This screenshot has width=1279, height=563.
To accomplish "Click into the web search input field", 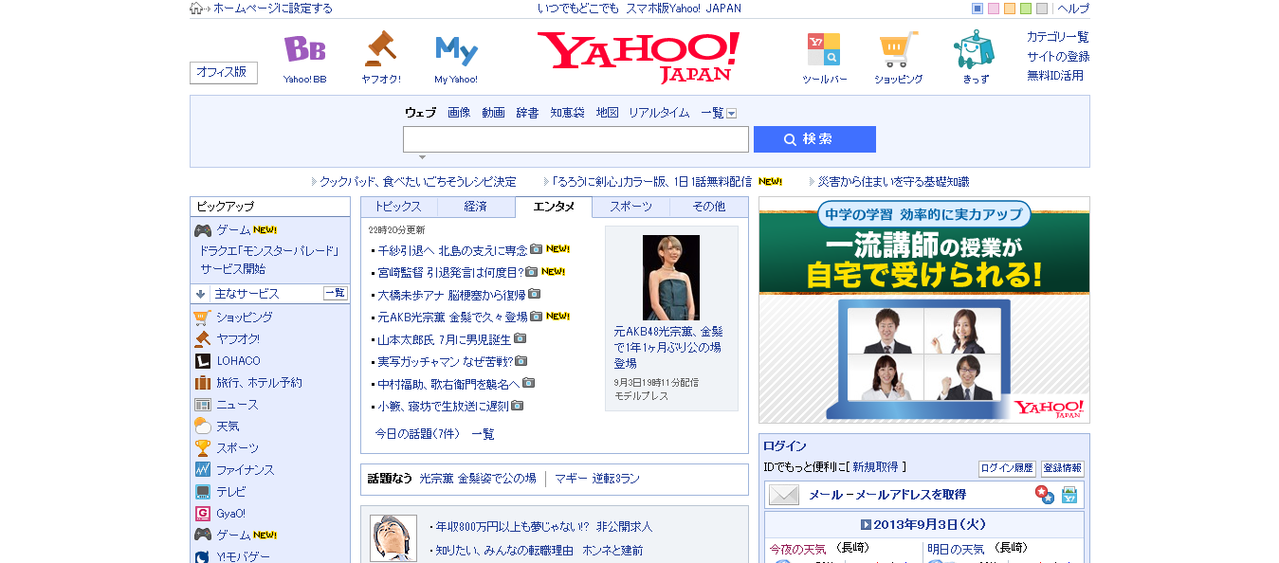I will tap(576, 139).
